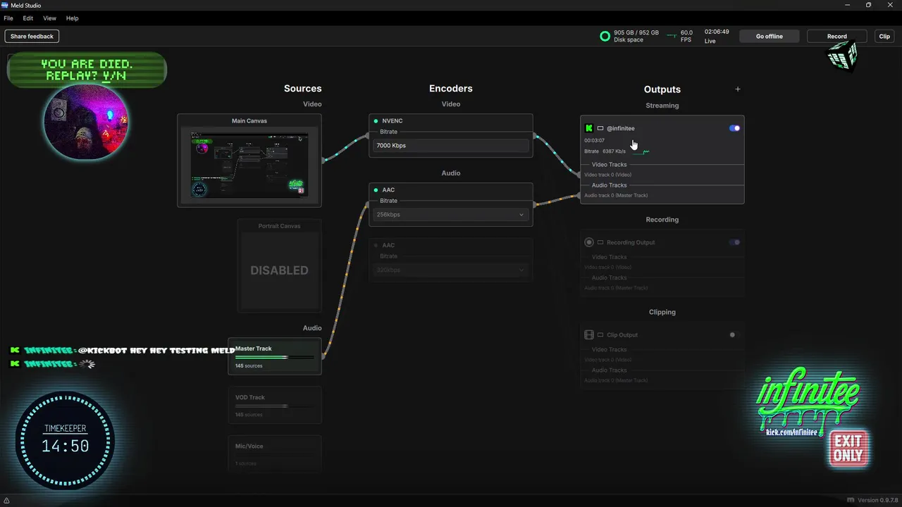Click the green disk space ring icon
This screenshot has height=507, width=902.
tap(605, 36)
